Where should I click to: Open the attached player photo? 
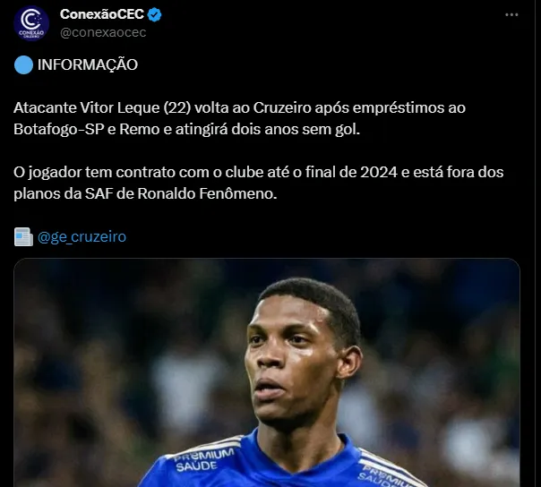pos(267,372)
